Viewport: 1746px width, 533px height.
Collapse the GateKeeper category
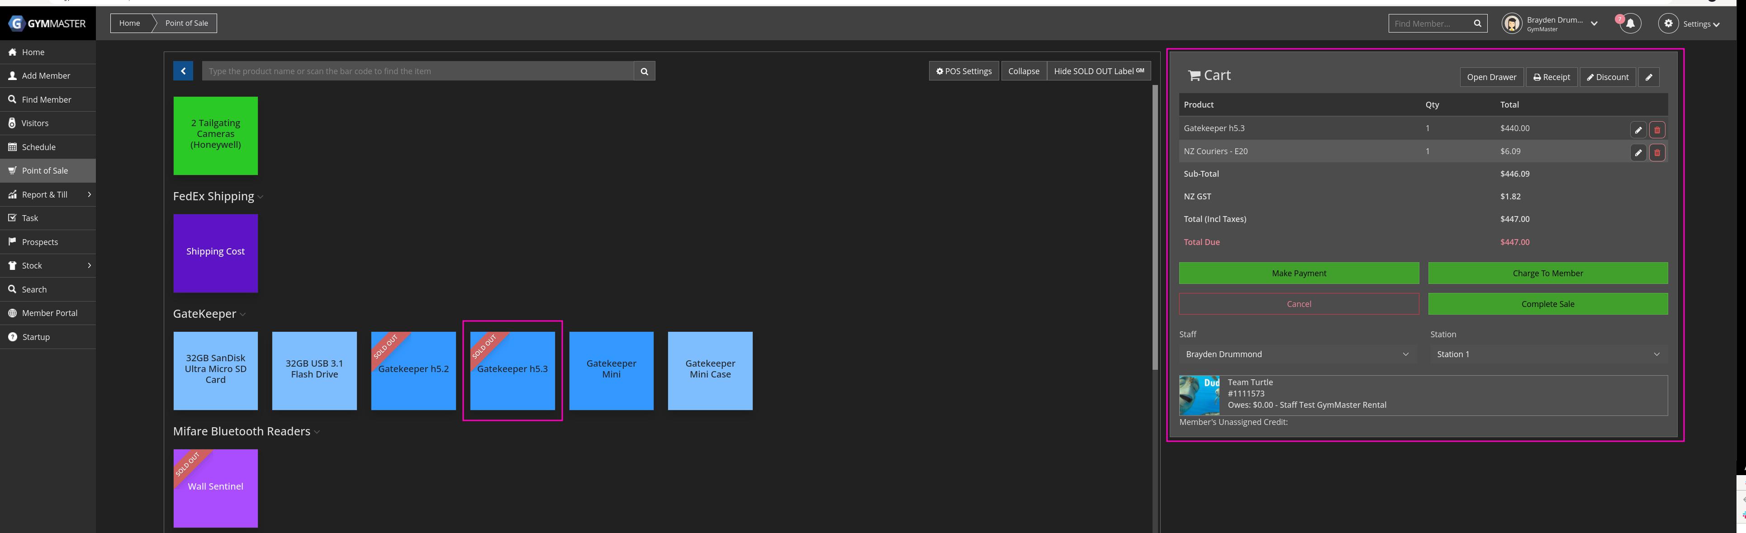tap(242, 314)
